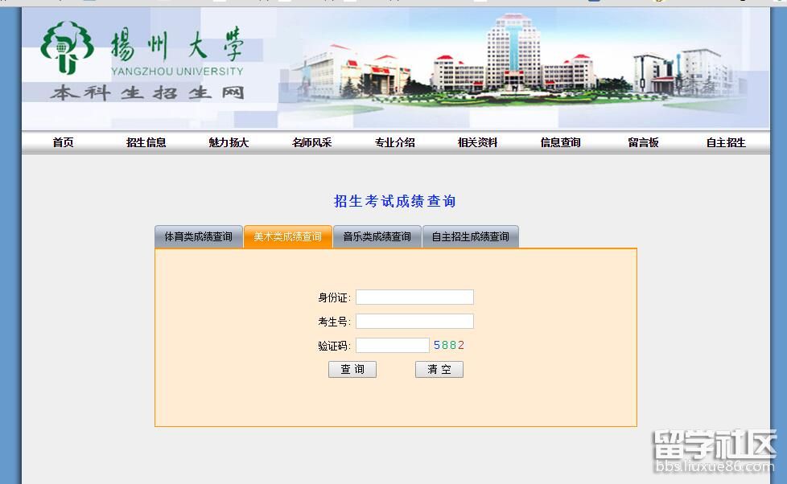Go to 魅力扬大 section
787x484 pixels.
pos(229,142)
